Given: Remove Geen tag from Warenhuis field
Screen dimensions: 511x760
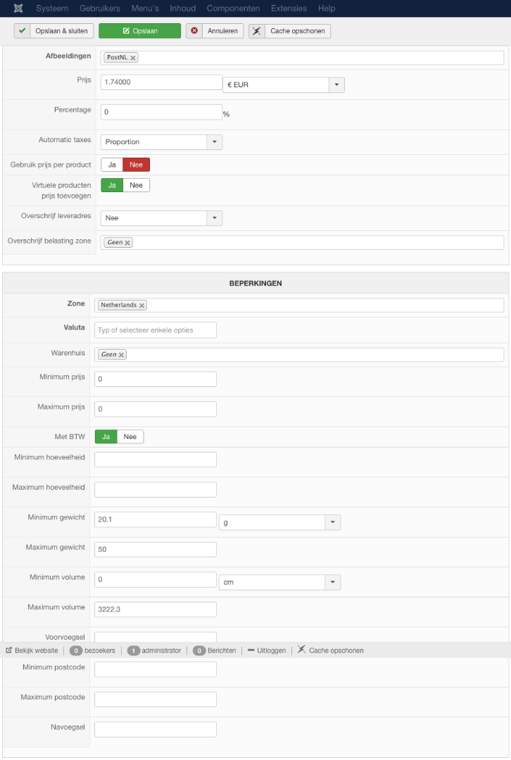Looking at the screenshot, I should click(122, 355).
